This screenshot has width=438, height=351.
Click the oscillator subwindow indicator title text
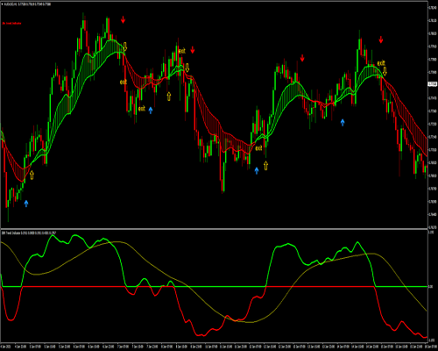[29, 233]
